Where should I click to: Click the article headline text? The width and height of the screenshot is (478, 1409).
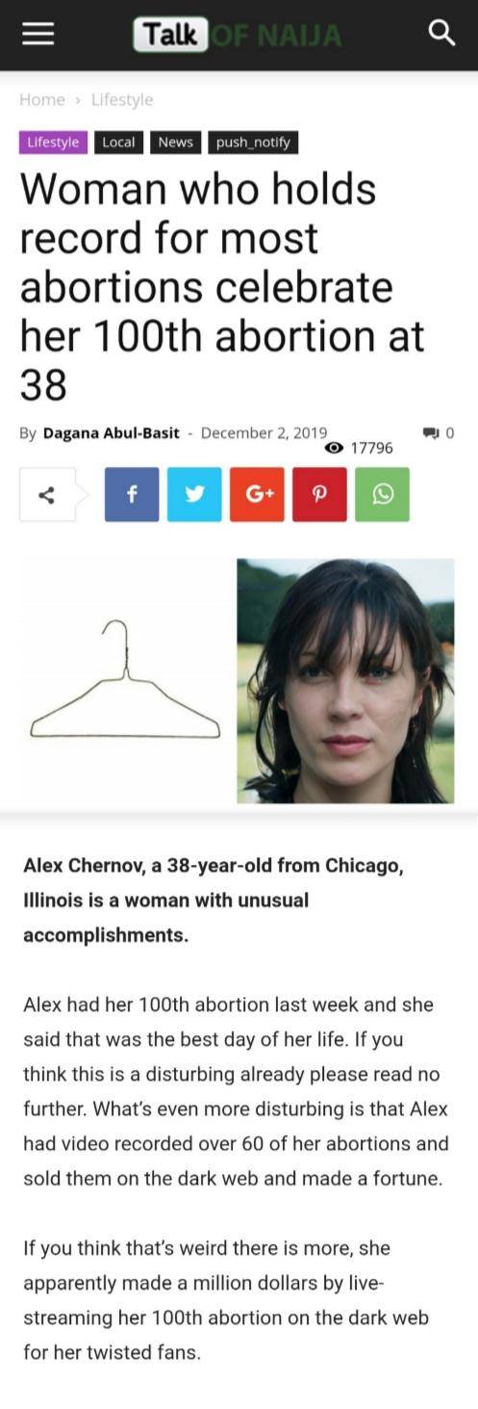pyautogui.click(x=222, y=286)
